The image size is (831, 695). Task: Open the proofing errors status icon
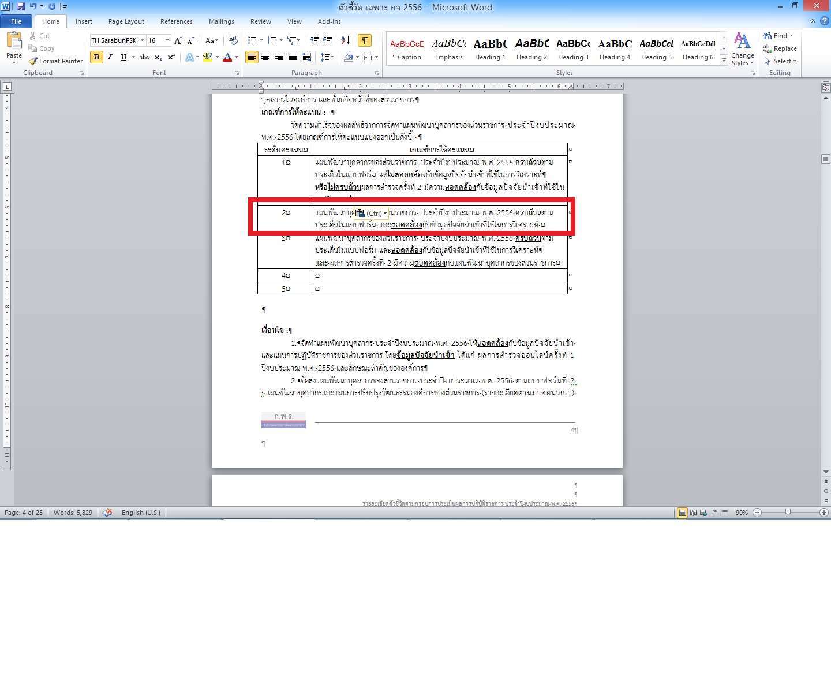[x=107, y=513]
